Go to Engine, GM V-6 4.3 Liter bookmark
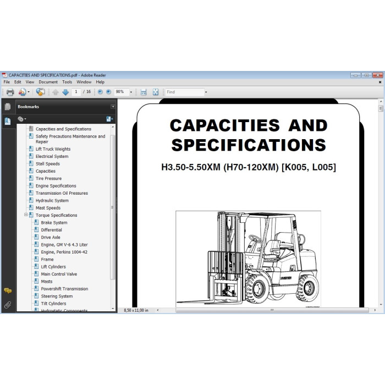The image size is (385, 385). click(64, 245)
